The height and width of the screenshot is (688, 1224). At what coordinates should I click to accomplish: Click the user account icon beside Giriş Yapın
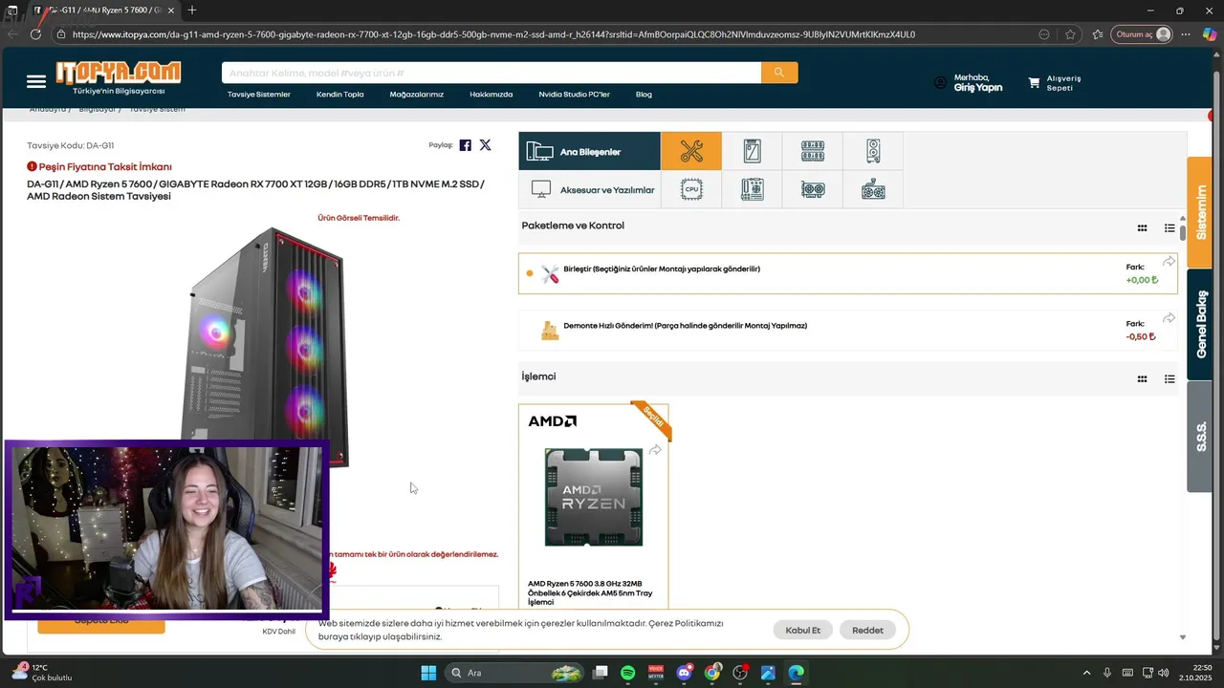point(940,83)
